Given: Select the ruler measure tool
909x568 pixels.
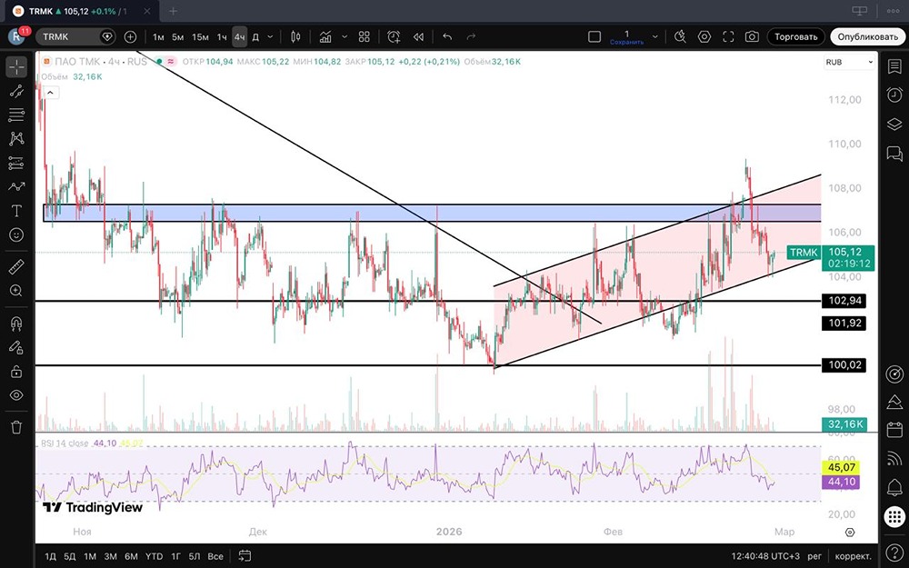Looking at the screenshot, I should coord(16,267).
